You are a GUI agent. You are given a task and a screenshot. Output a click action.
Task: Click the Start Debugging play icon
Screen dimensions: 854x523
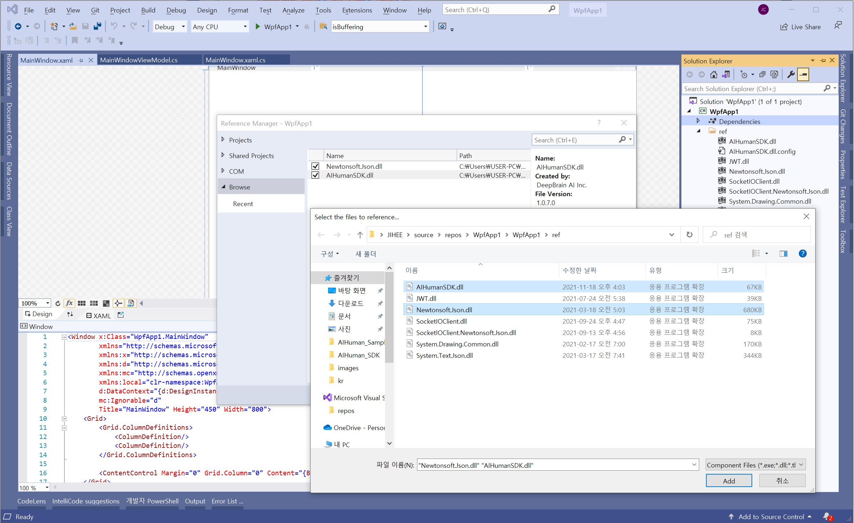pyautogui.click(x=258, y=27)
